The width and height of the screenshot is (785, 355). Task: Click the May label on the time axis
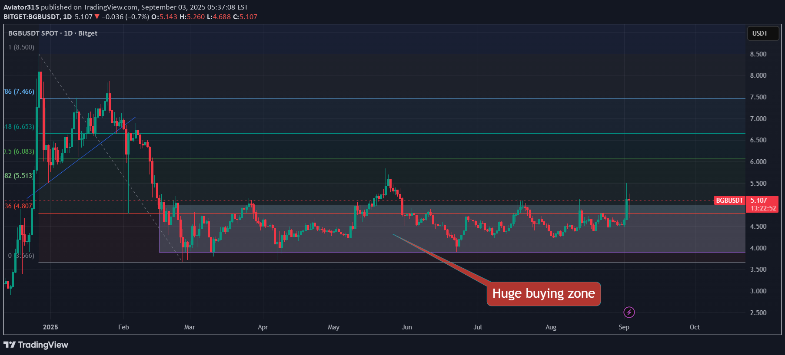tap(333, 327)
